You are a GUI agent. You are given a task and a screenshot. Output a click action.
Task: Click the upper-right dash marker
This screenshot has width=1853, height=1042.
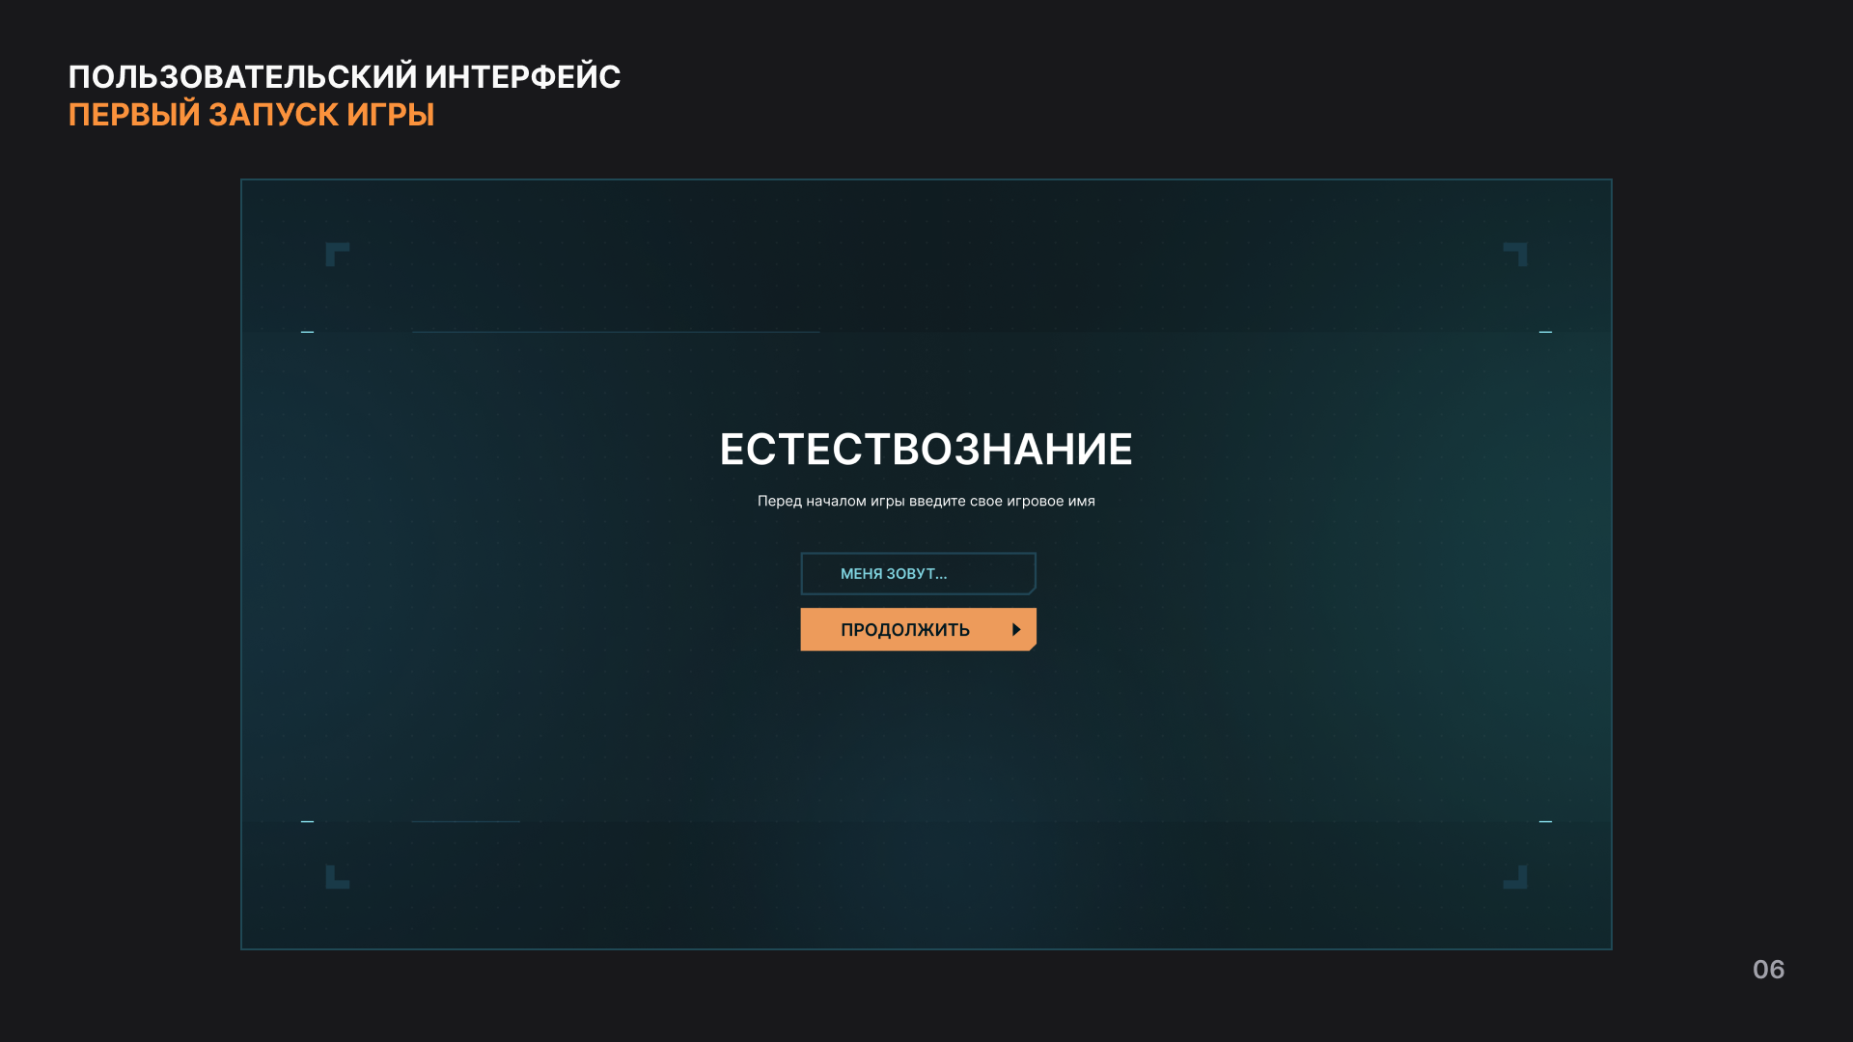tap(1545, 332)
